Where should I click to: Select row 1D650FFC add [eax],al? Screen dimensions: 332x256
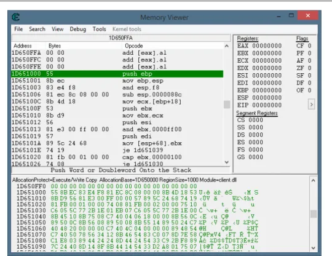[117, 60]
